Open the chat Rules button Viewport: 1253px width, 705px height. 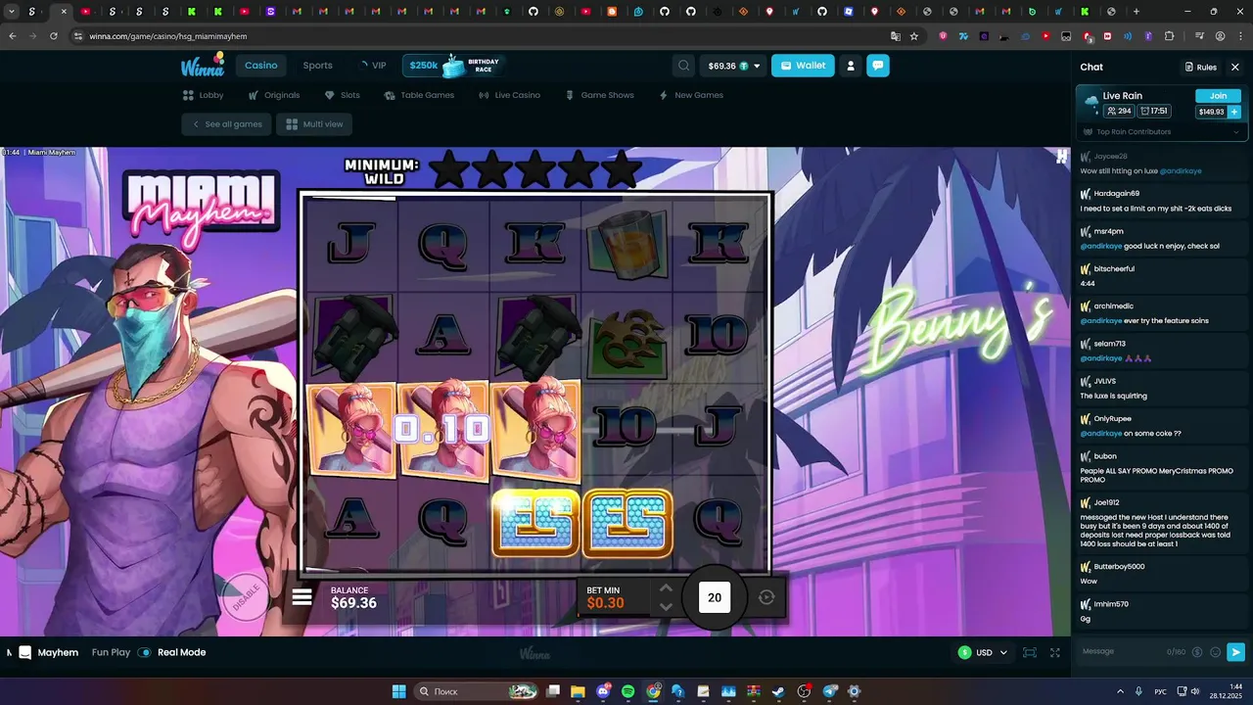pyautogui.click(x=1200, y=67)
